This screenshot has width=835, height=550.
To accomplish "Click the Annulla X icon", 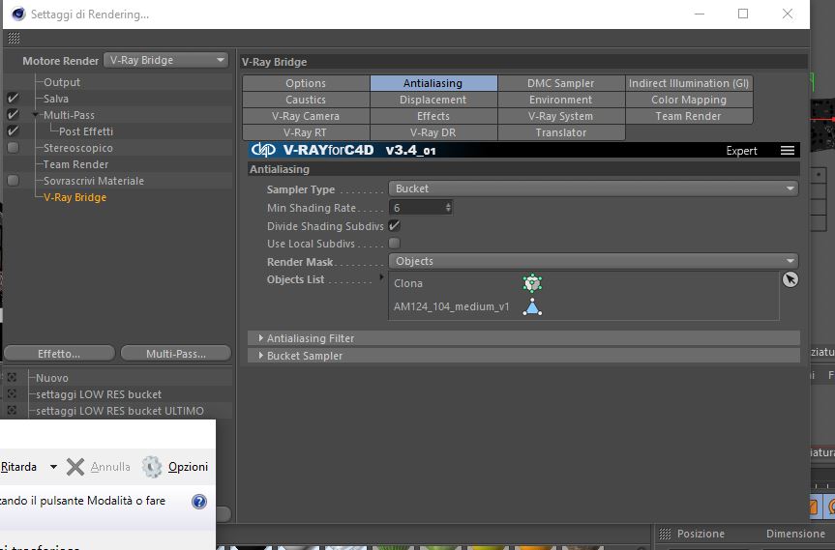I will pos(75,467).
